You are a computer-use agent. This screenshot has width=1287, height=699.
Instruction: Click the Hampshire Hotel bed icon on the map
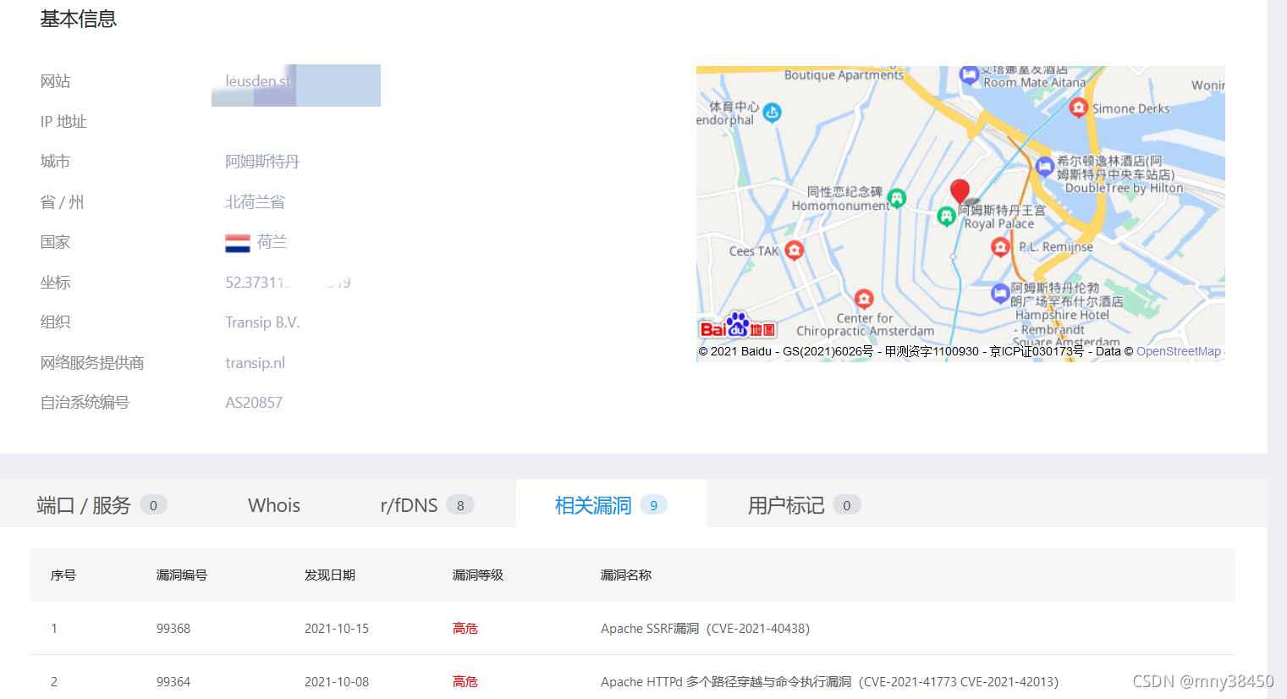pyautogui.click(x=1000, y=293)
